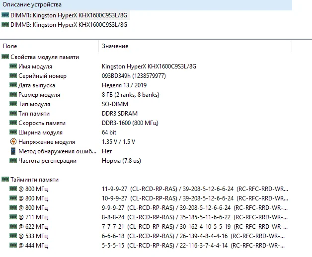Select the Метод обнаружения ошиб… field

coord(57,151)
